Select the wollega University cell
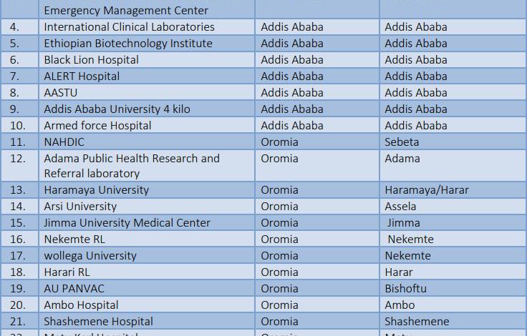 coord(147,256)
